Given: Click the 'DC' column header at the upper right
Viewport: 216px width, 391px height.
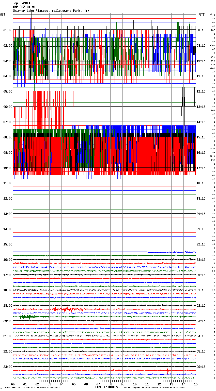Looking at the screenshot, I should [211, 14].
